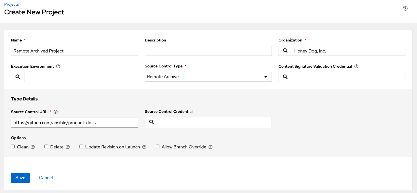Open the Execution Environment lookup search icon
This screenshot has width=417, height=193.
tap(17, 76)
